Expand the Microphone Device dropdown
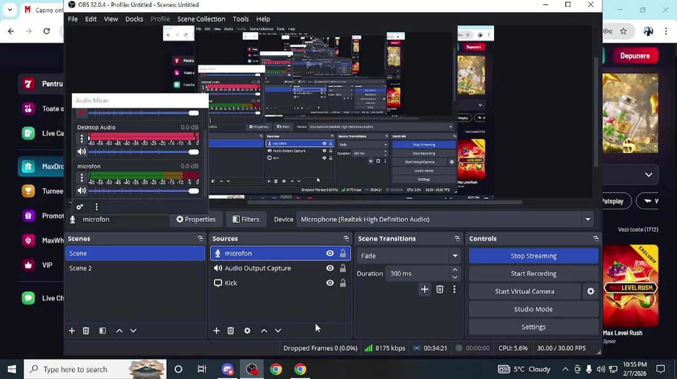677x379 pixels. [x=587, y=219]
